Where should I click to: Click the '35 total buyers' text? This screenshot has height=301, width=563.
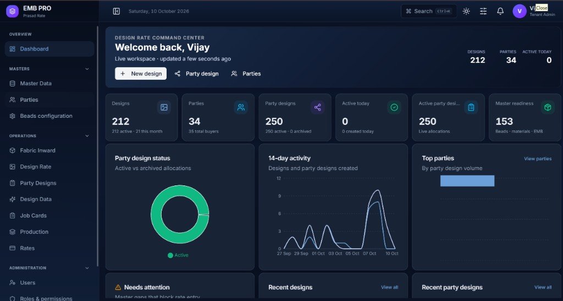coord(203,132)
